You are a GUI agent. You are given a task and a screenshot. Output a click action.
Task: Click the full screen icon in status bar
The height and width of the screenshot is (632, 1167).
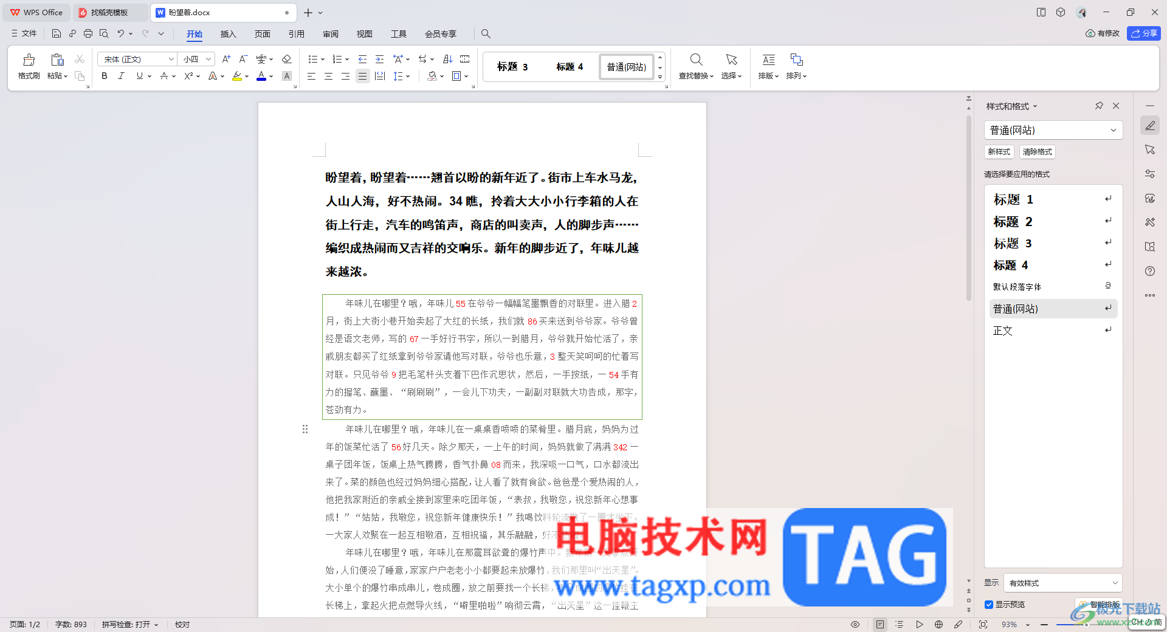[x=983, y=624]
